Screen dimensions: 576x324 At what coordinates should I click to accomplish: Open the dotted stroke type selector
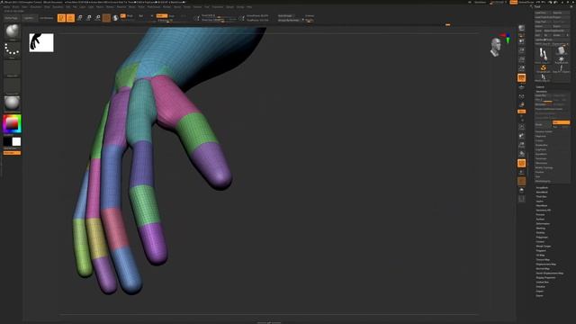pos(12,50)
